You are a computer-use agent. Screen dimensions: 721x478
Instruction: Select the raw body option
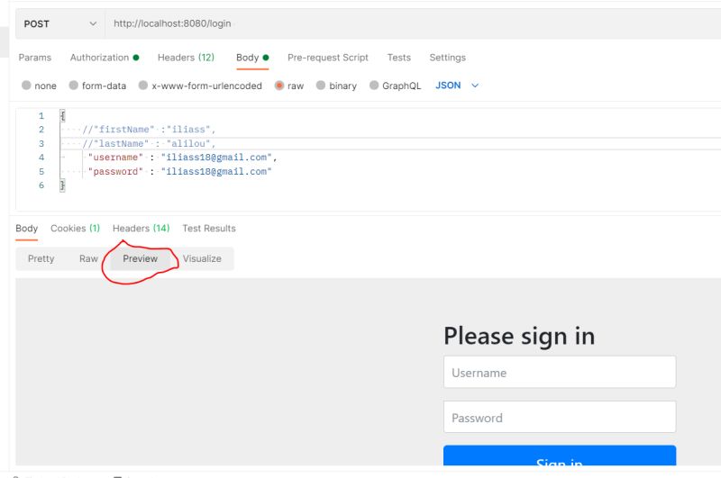point(289,86)
